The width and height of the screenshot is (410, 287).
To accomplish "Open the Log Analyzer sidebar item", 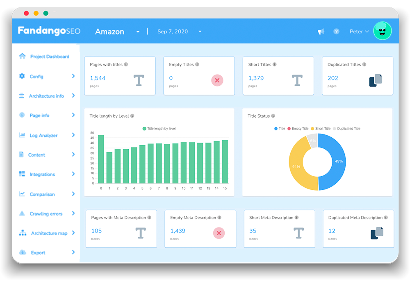I will click(x=43, y=135).
